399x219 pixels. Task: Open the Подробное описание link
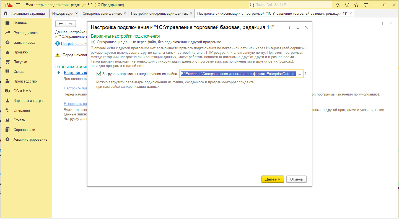74,44
